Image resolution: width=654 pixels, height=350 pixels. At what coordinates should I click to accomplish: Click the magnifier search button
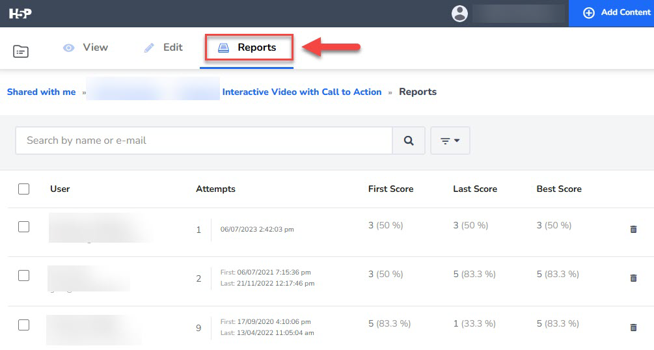tap(409, 141)
